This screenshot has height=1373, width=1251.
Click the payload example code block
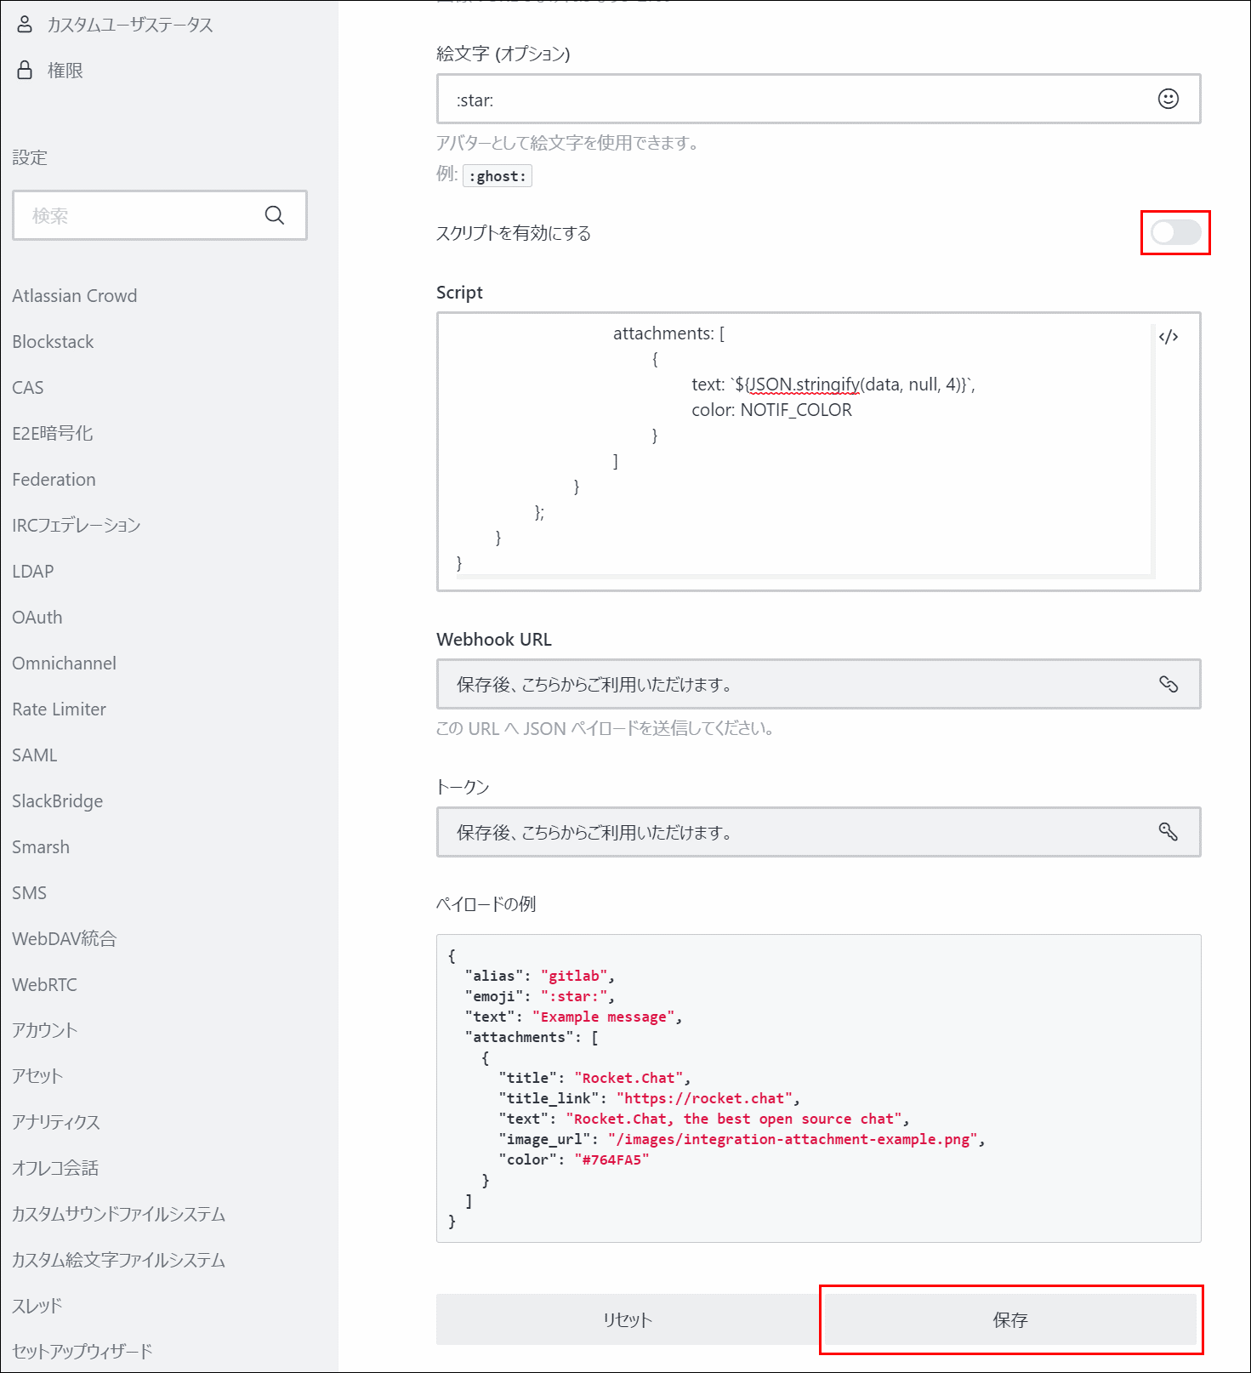818,1088
